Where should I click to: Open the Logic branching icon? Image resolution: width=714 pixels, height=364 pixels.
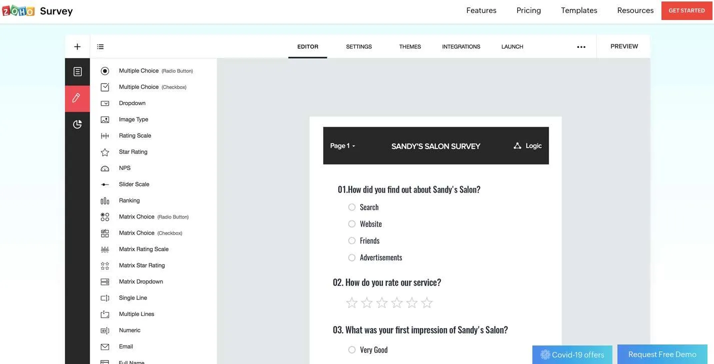pyautogui.click(x=517, y=145)
